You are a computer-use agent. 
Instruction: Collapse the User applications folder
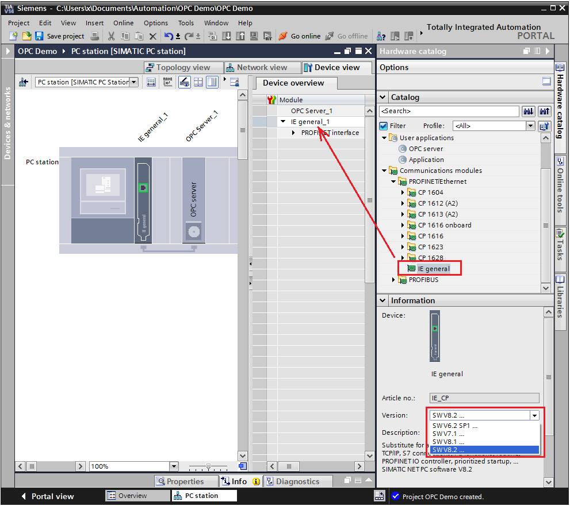tap(384, 138)
